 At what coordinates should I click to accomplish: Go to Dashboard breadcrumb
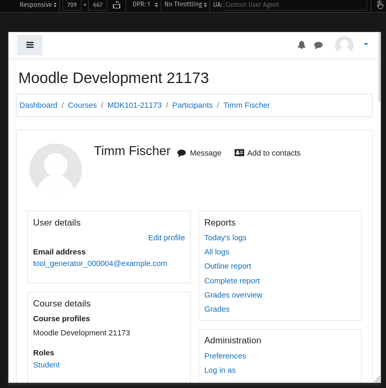(x=38, y=105)
